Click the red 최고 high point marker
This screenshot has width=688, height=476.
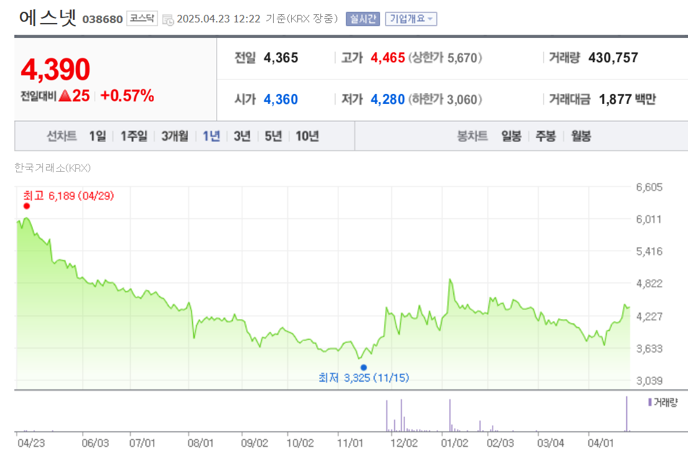click(x=27, y=206)
